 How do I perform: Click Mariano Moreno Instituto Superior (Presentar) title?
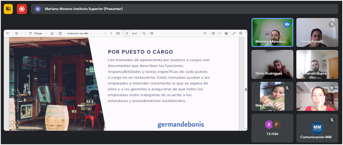click(84, 9)
